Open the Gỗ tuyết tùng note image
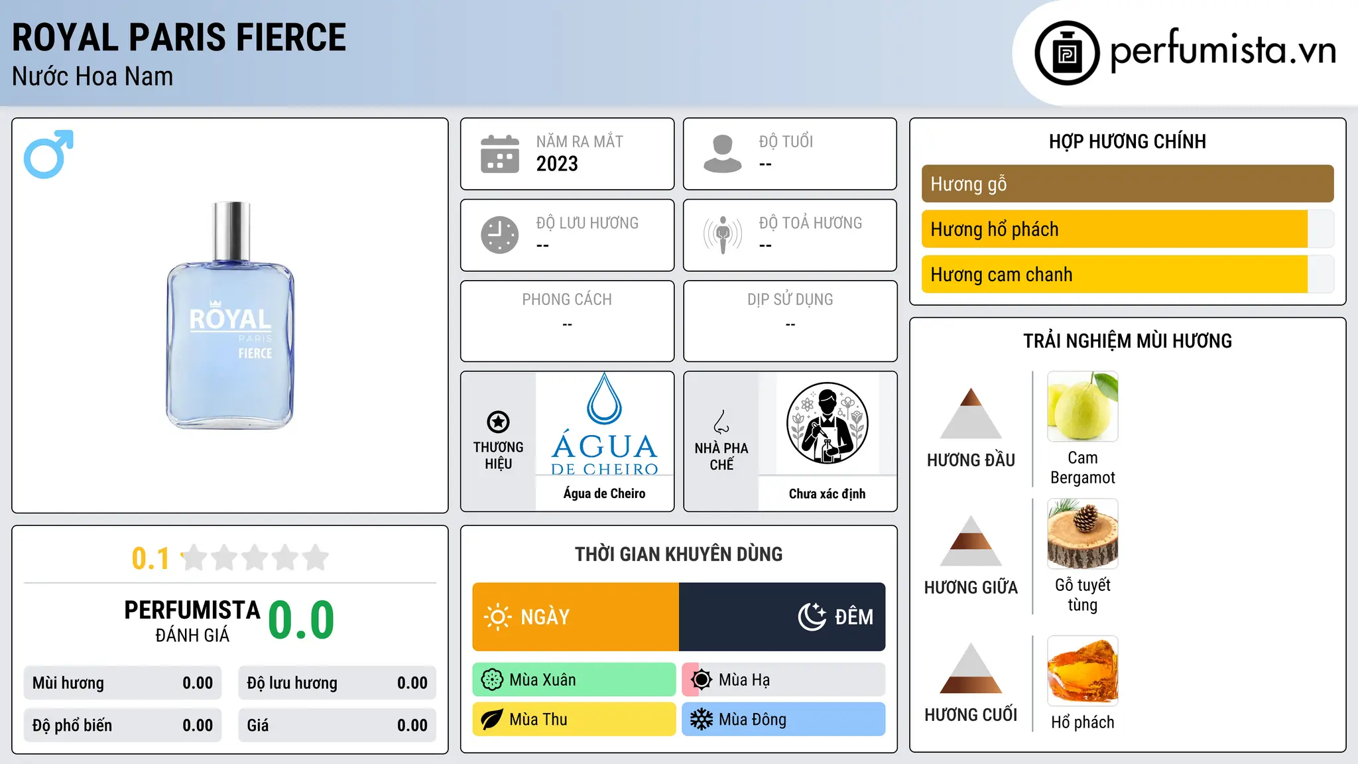 point(1083,534)
